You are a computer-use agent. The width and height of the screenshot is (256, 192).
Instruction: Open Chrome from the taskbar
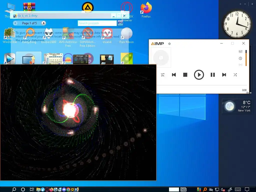pyautogui.click(x=68, y=189)
